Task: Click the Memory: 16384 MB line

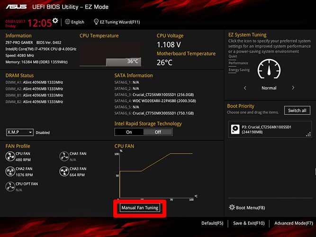Action: (36, 62)
